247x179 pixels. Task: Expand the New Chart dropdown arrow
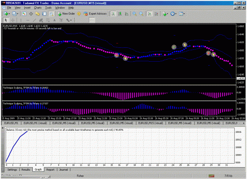pos(9,14)
